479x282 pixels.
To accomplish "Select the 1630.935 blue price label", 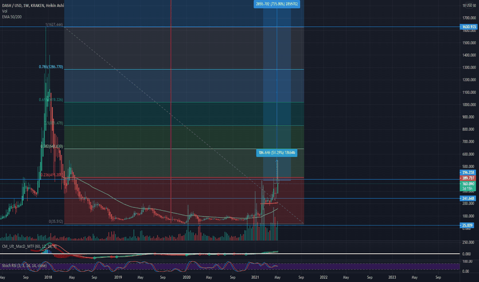I will (x=468, y=27).
